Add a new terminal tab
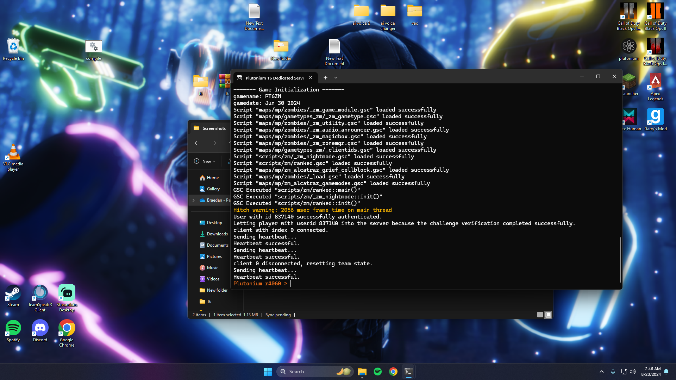Viewport: 676px width, 380px height. 325,78
